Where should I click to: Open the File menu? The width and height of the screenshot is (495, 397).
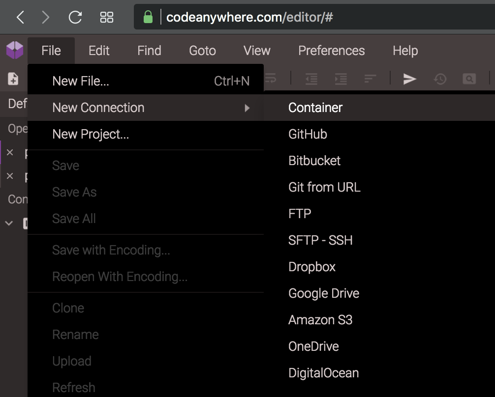click(x=51, y=51)
